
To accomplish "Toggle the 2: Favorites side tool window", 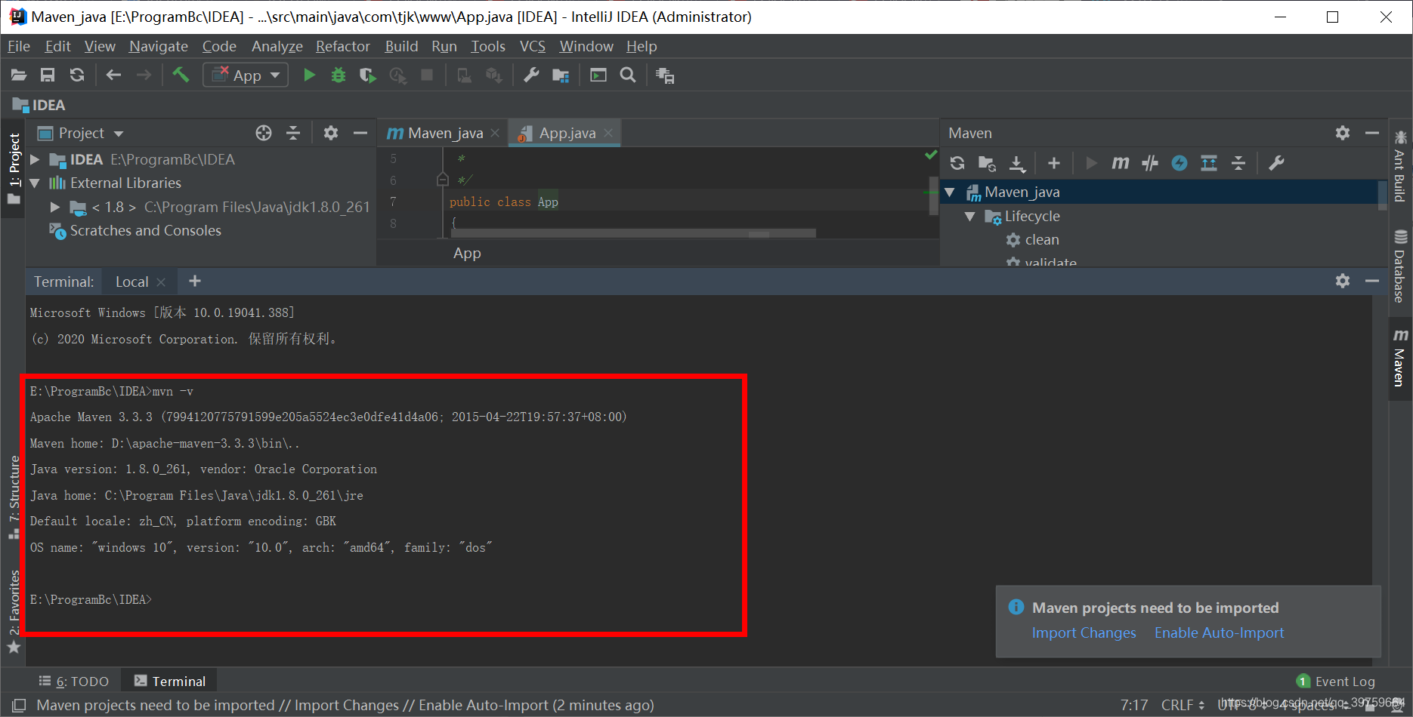I will pyautogui.click(x=14, y=611).
